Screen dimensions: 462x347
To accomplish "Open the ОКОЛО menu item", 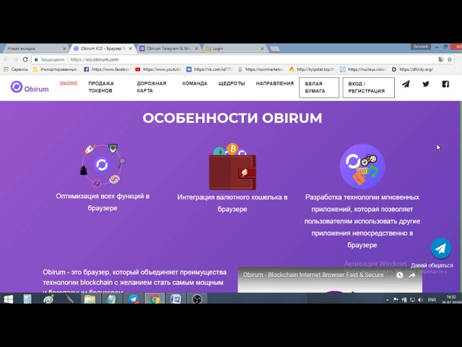I will [69, 84].
